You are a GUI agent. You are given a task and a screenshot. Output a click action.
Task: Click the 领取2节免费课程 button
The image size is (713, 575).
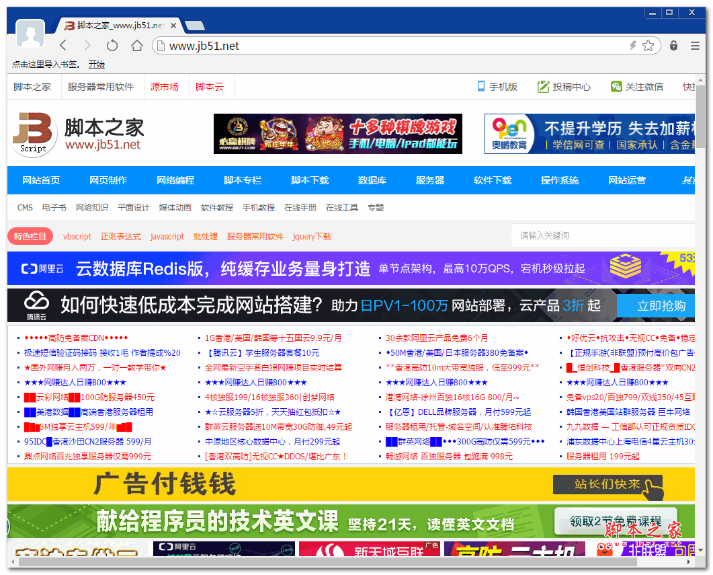tap(616, 521)
